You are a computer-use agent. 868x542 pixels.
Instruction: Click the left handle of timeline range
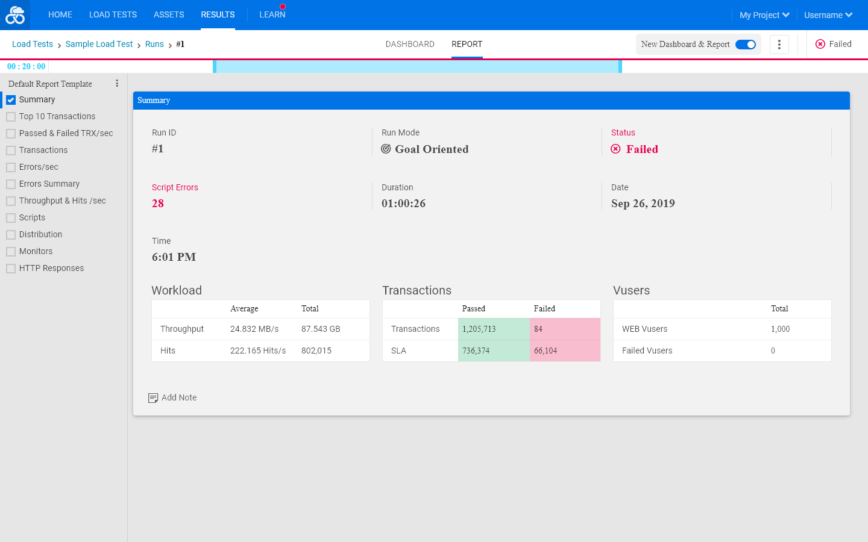click(x=215, y=66)
